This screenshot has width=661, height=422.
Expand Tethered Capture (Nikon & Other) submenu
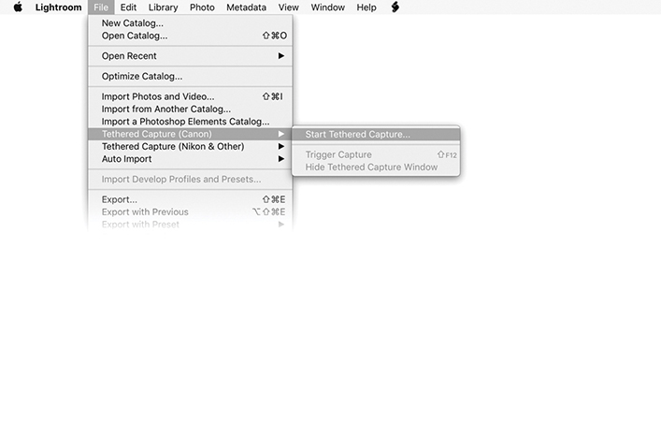pos(190,146)
